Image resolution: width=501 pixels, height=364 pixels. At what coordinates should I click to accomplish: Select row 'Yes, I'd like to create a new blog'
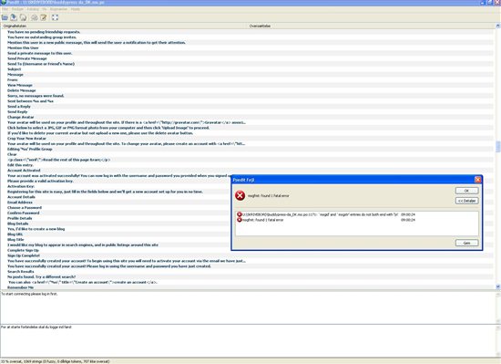117,229
